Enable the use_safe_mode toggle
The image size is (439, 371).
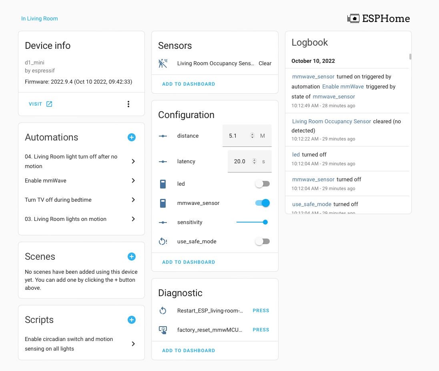coord(263,241)
